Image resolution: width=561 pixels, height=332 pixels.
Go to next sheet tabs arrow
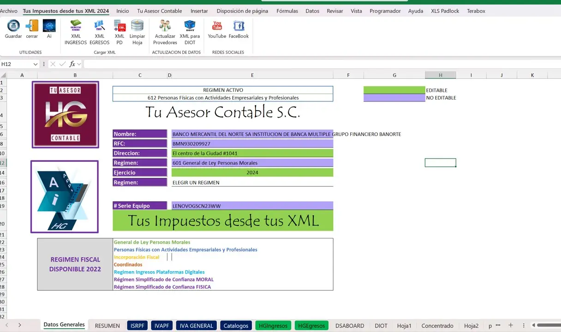[x=20, y=325]
